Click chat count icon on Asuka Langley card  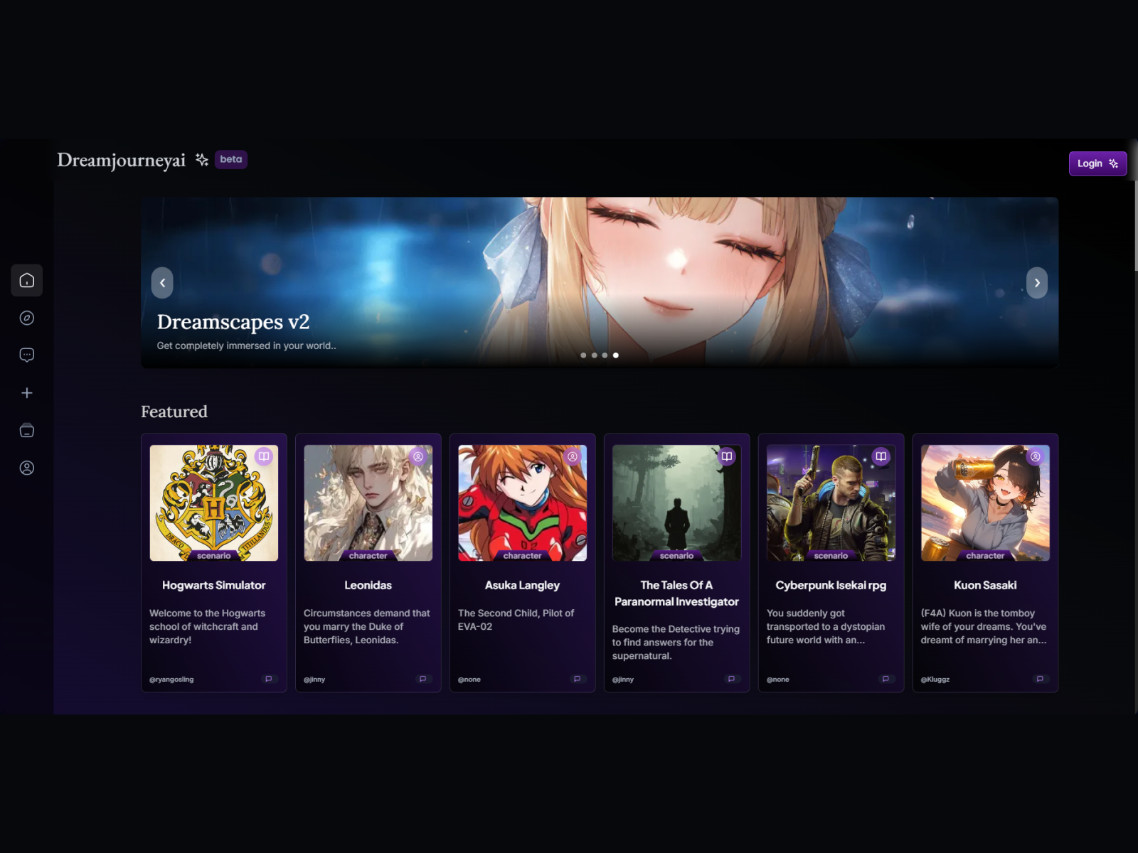[x=578, y=679]
